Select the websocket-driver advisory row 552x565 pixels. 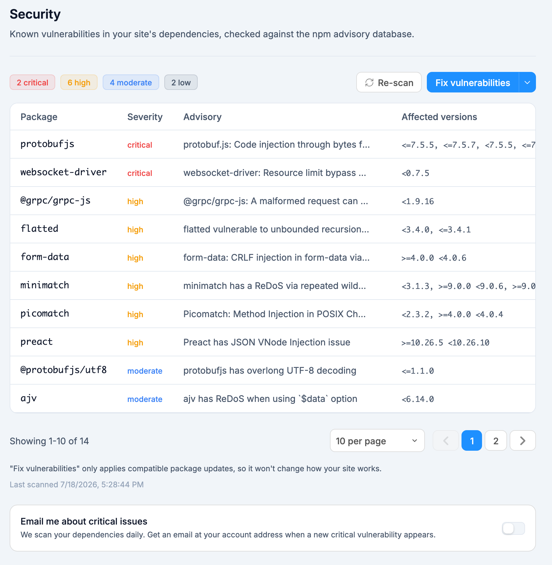(x=273, y=173)
